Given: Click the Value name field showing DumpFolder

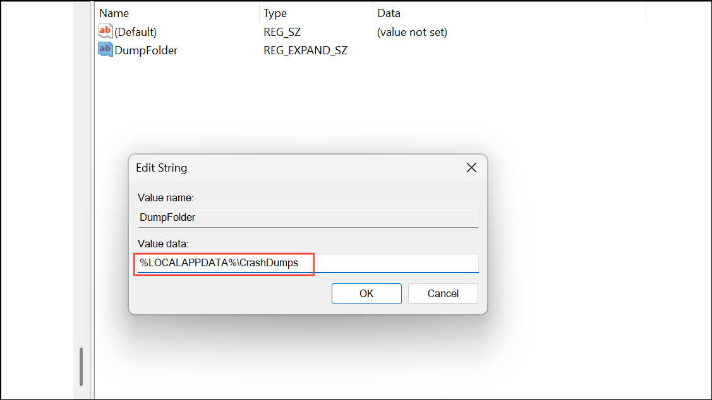Looking at the screenshot, I should pyautogui.click(x=308, y=218).
